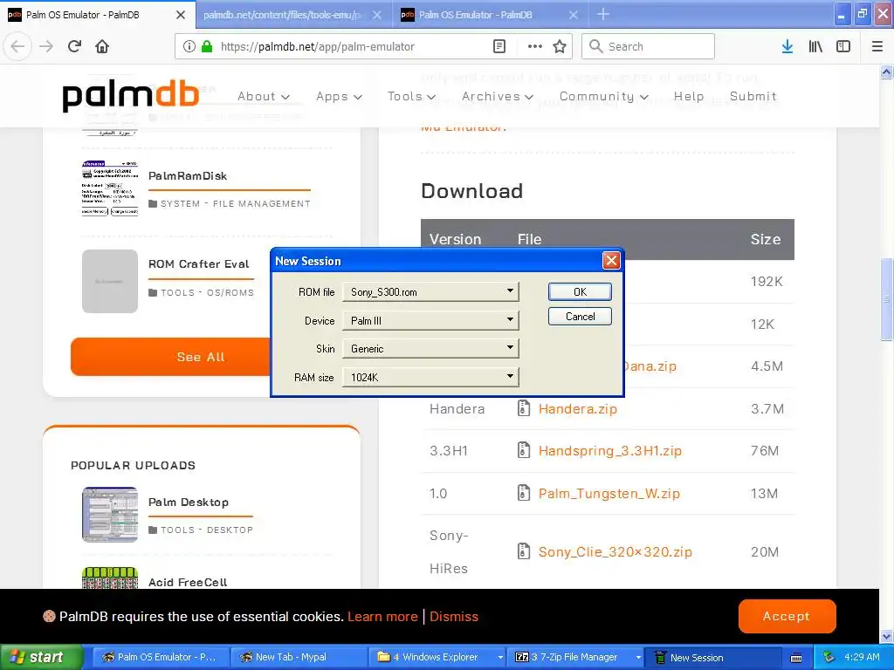The image size is (894, 670).
Task: Reload the page with the refresh icon
Action: pyautogui.click(x=74, y=46)
